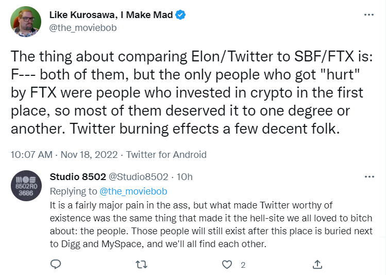The height and width of the screenshot is (275, 386).
Task: Like the Studio 8502 reply
Action: [227, 265]
